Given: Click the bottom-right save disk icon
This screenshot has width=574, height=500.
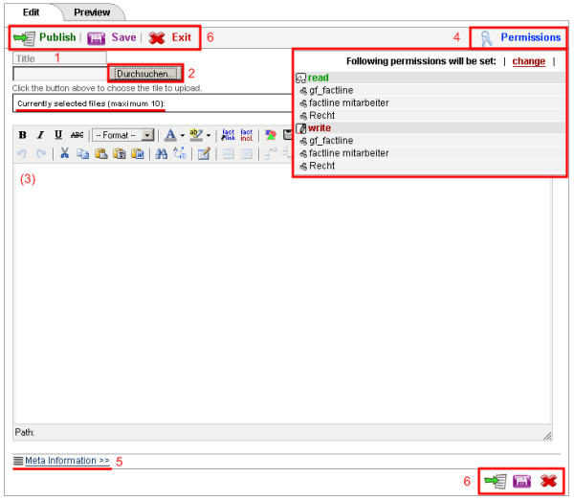Looking at the screenshot, I should pos(522,481).
